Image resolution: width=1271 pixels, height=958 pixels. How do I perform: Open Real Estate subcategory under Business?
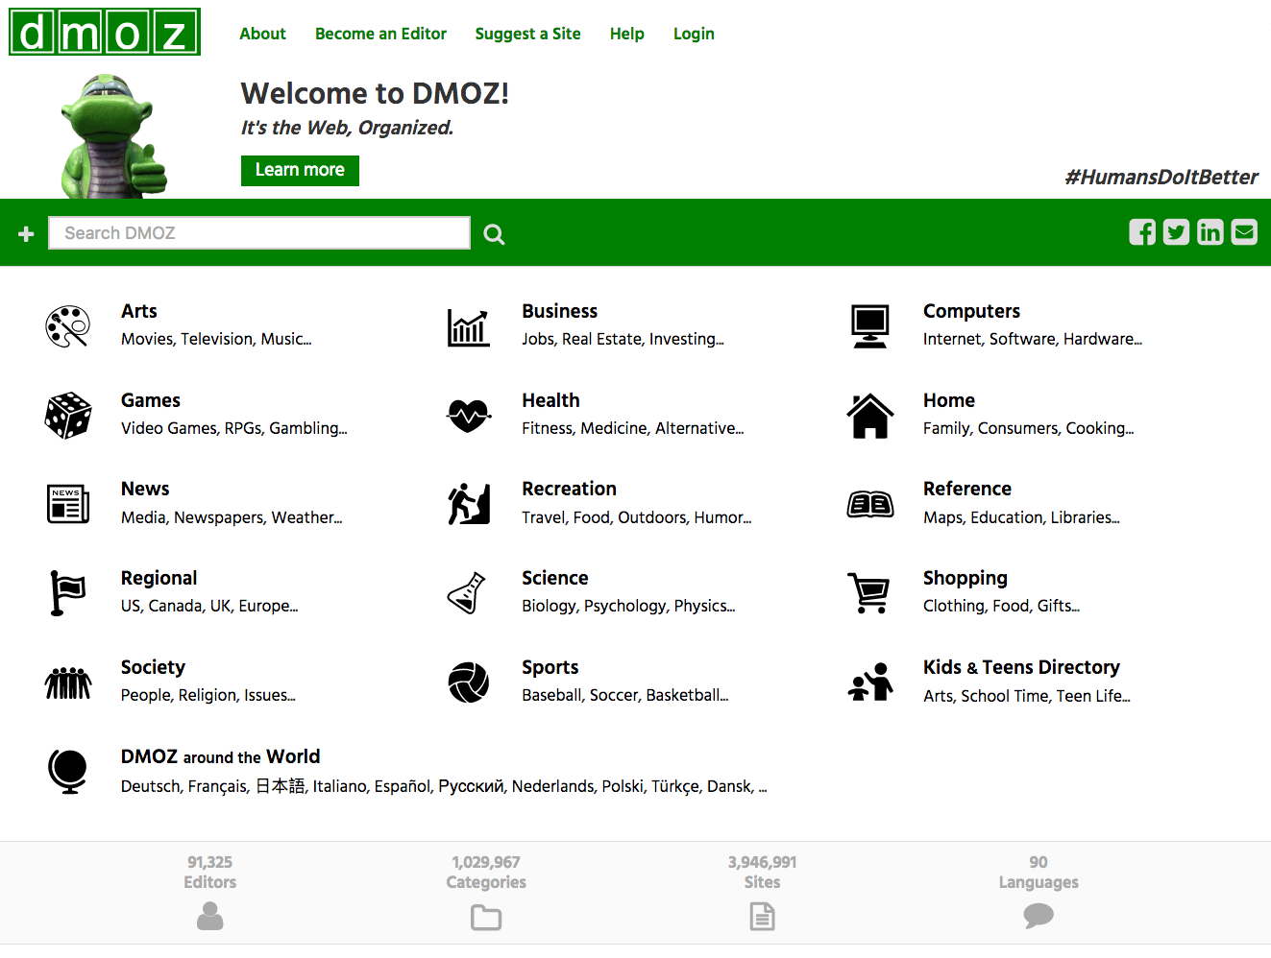click(601, 339)
